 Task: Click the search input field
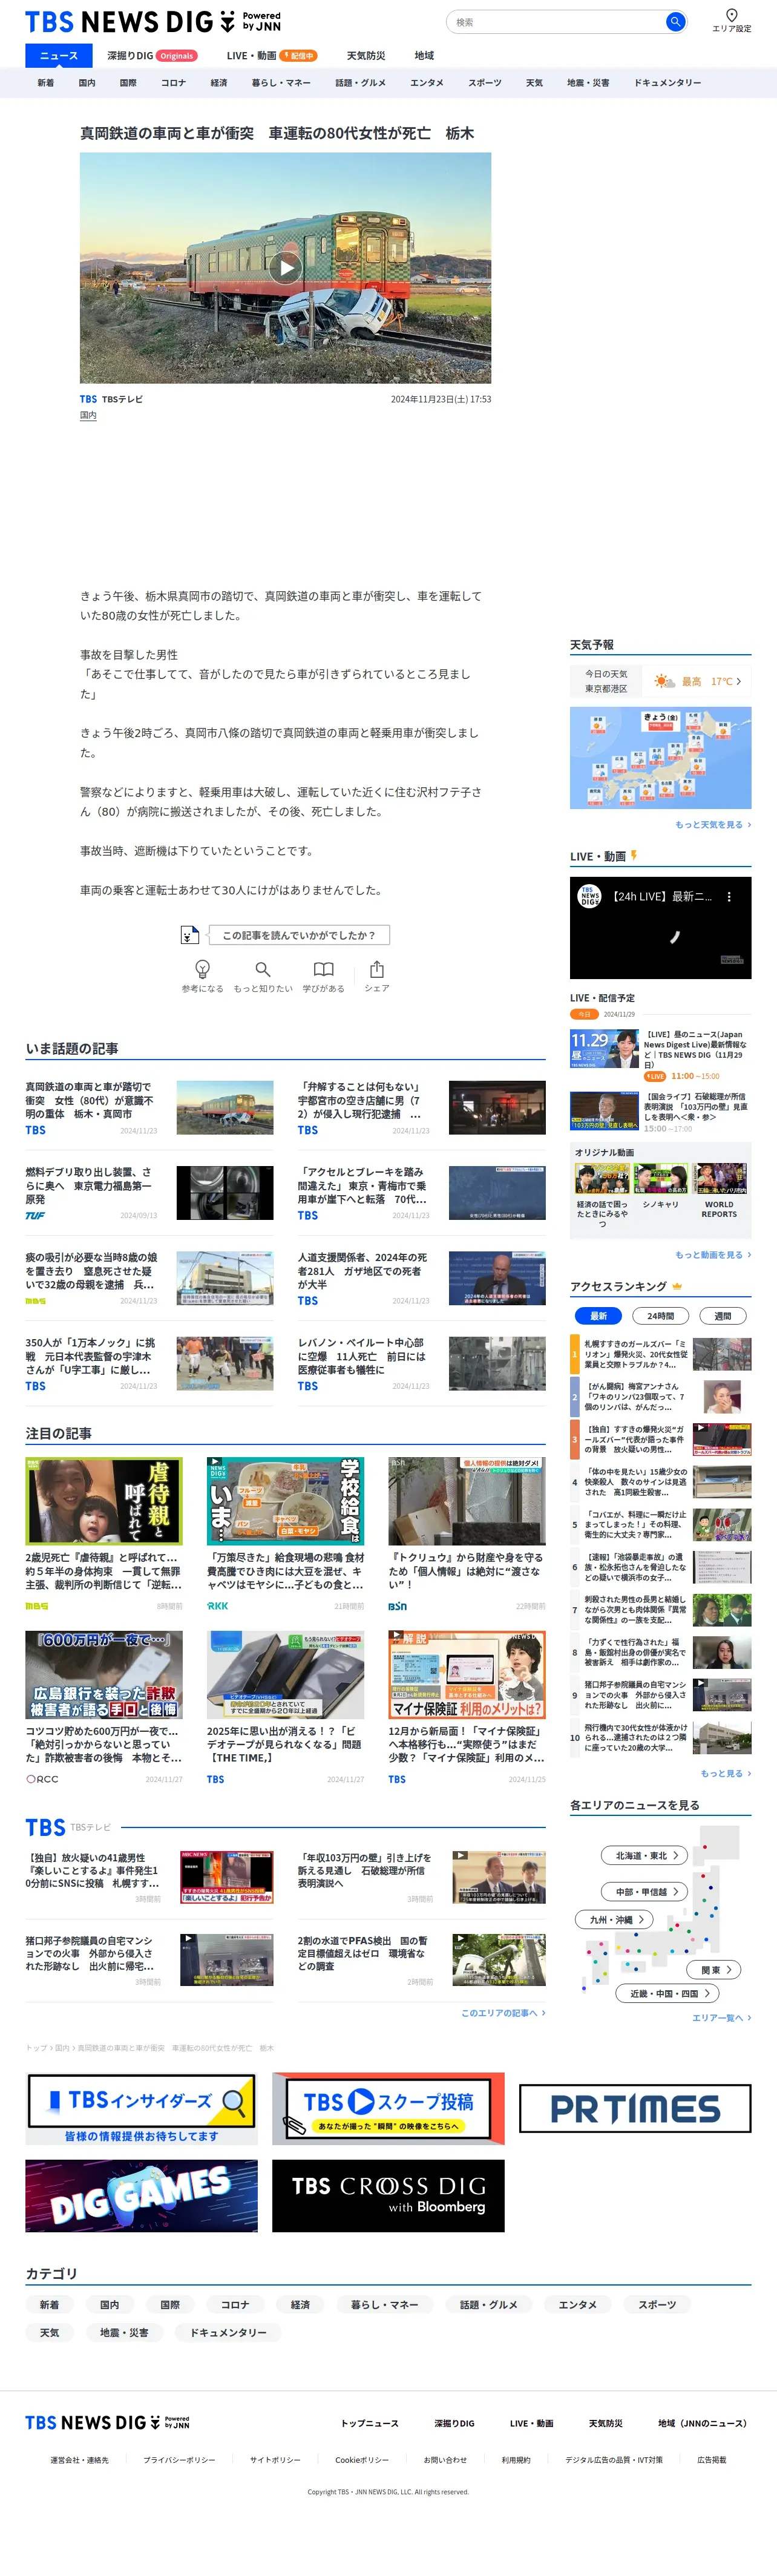coord(556,21)
